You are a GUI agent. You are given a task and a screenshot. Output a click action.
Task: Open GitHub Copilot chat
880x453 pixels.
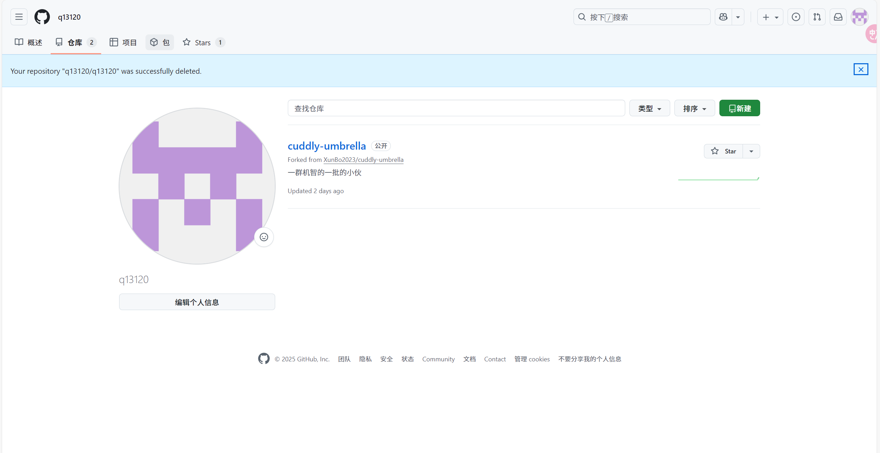point(723,17)
